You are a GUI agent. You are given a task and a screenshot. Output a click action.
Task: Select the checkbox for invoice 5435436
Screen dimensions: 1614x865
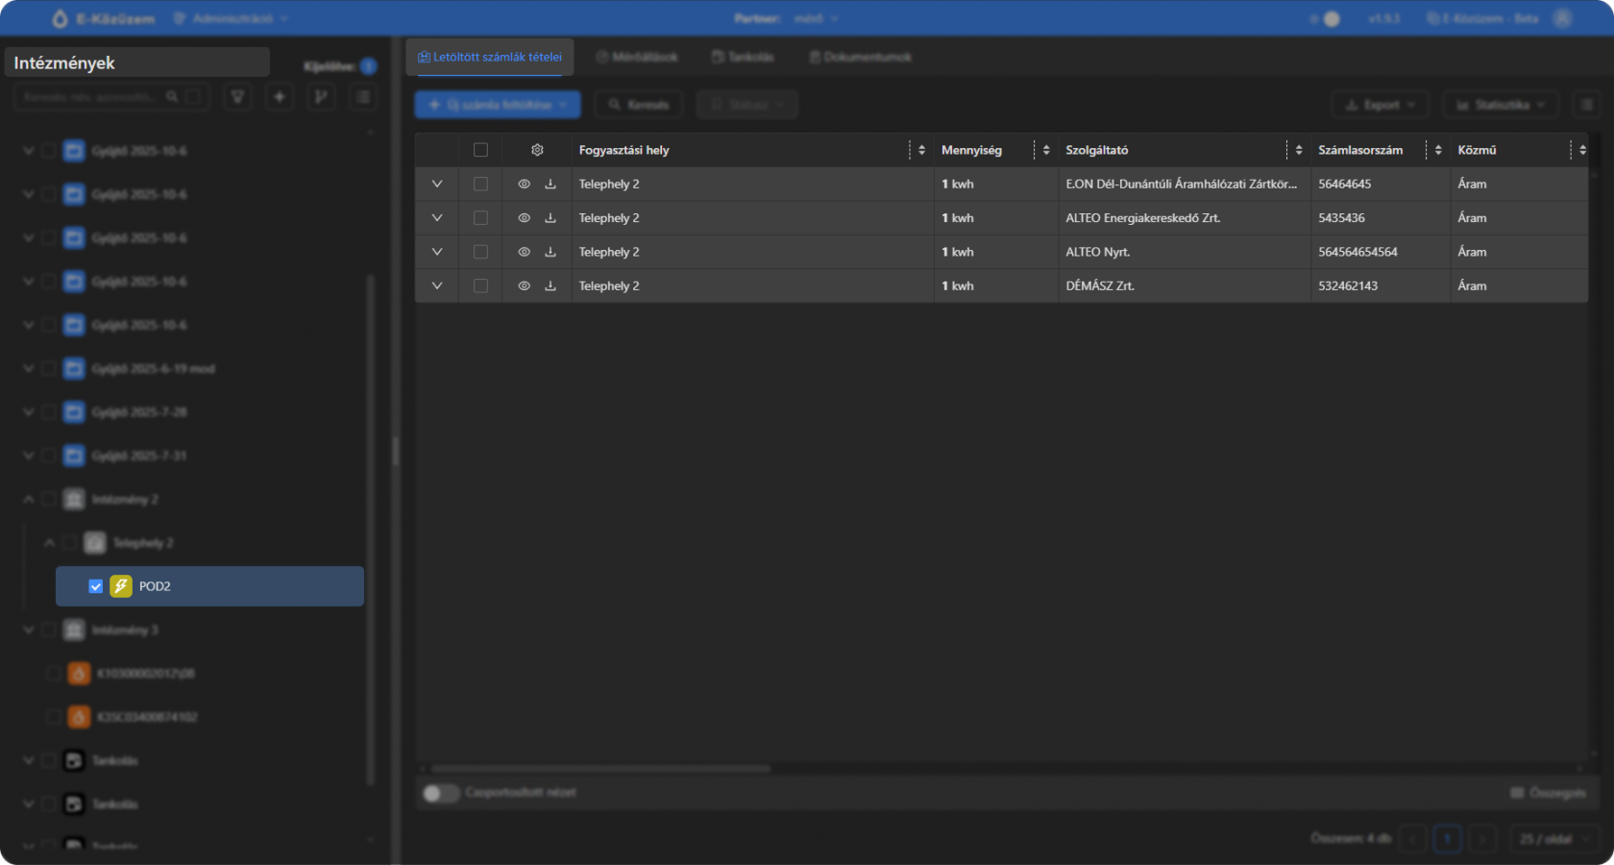(x=480, y=218)
